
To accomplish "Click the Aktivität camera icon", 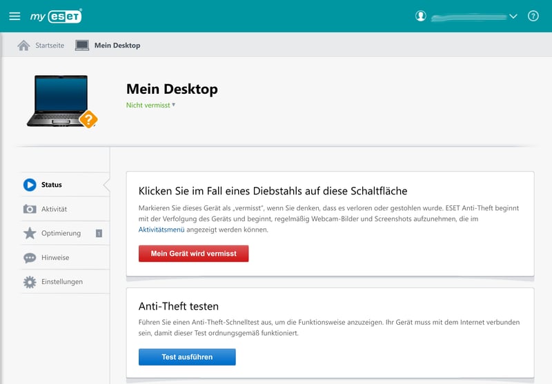I will click(30, 209).
